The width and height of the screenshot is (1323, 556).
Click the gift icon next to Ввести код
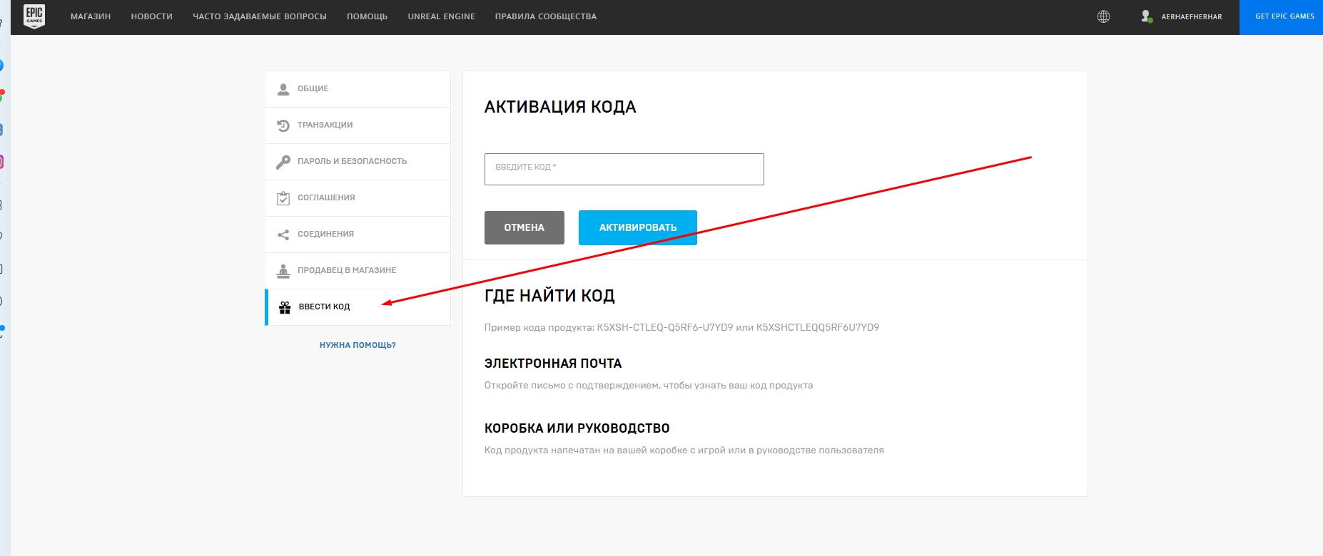pyautogui.click(x=285, y=307)
